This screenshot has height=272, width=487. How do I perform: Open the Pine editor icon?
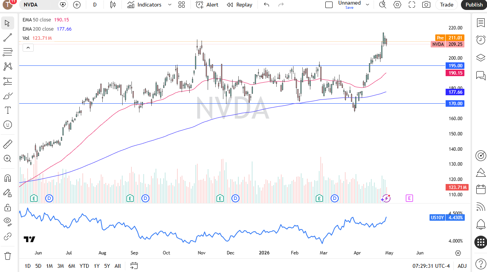pyautogui.click(x=480, y=172)
